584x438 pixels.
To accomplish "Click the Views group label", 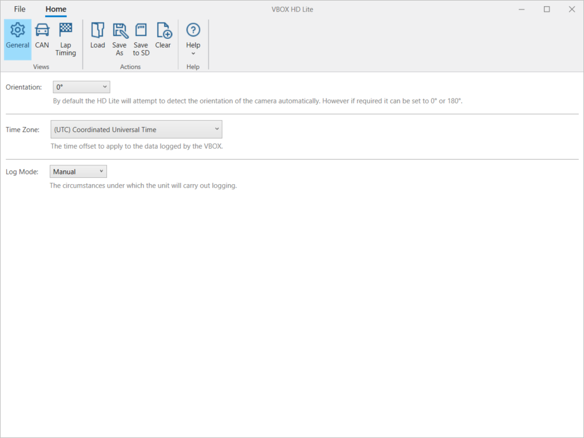I will (41, 67).
